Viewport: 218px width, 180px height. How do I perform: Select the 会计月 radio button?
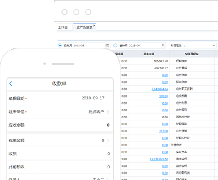115,46
